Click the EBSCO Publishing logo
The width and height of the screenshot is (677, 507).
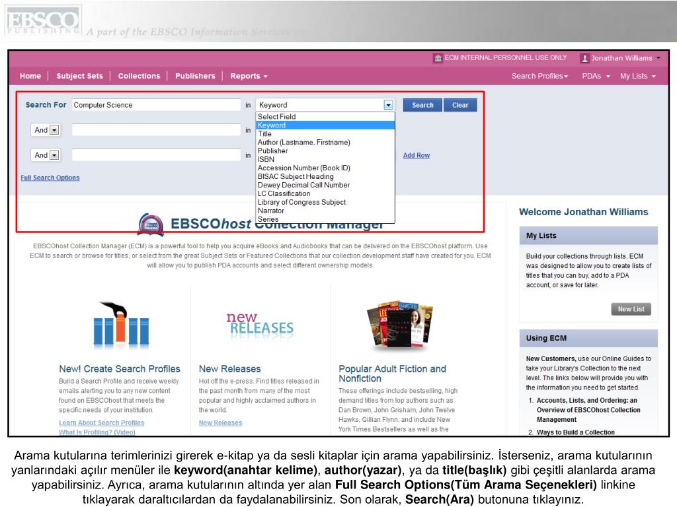point(43,20)
